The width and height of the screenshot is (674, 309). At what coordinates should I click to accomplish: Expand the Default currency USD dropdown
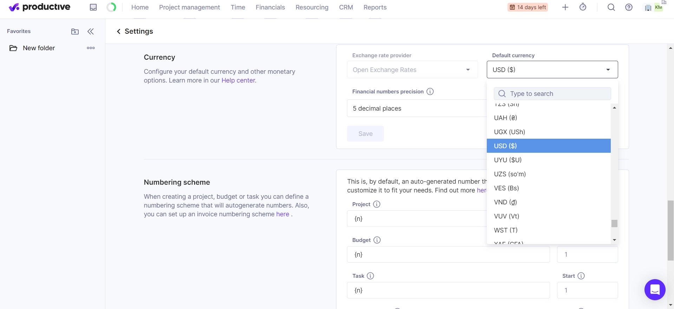click(x=552, y=70)
